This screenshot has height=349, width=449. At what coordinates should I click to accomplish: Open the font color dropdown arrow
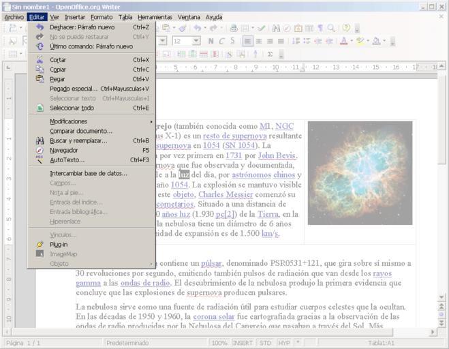coord(352,41)
